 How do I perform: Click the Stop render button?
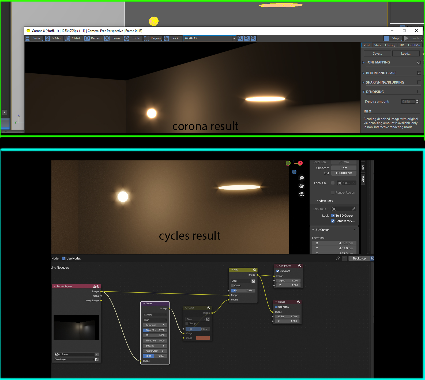[x=393, y=38]
